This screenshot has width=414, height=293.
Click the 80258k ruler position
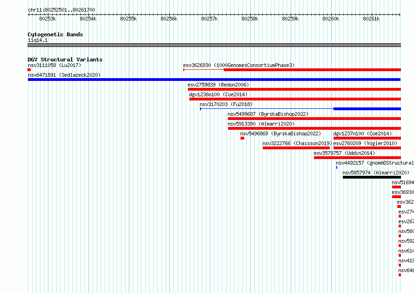(x=250, y=19)
